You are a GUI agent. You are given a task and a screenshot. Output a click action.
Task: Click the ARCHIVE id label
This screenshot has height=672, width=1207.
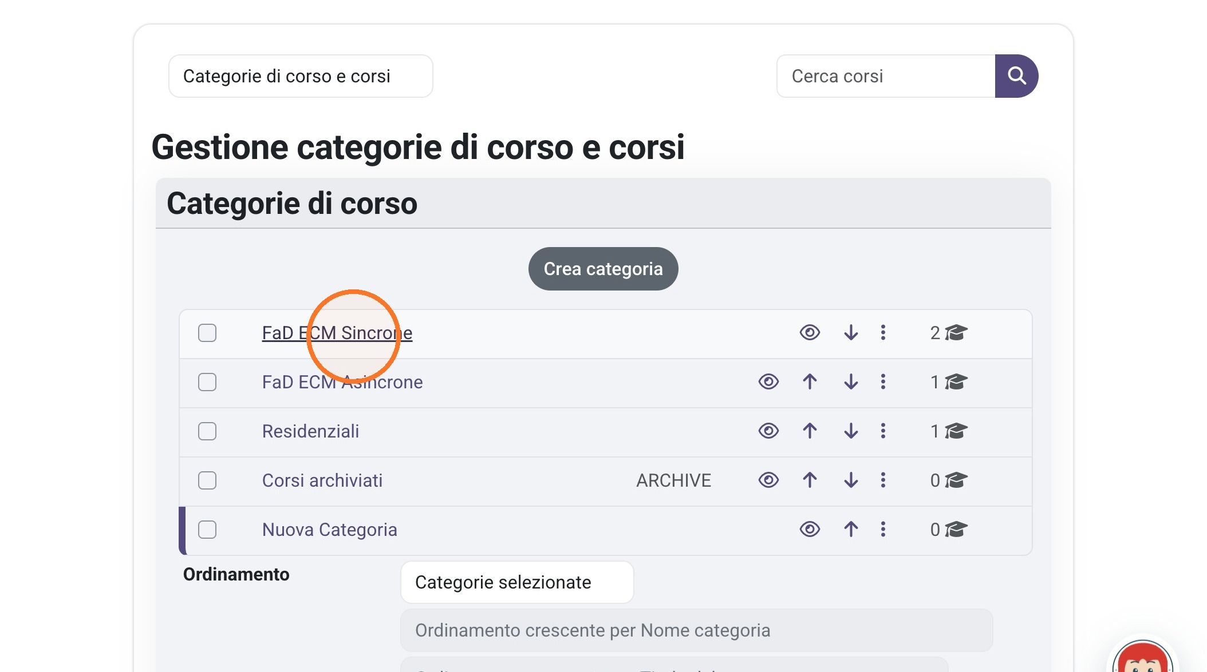(x=673, y=480)
